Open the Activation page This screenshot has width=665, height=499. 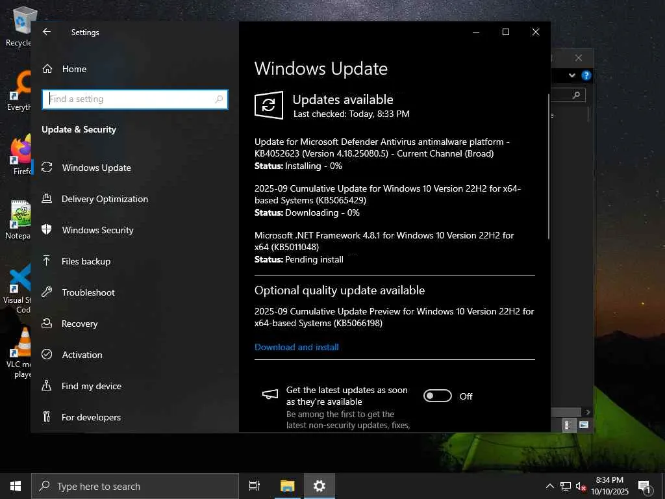pos(135,355)
